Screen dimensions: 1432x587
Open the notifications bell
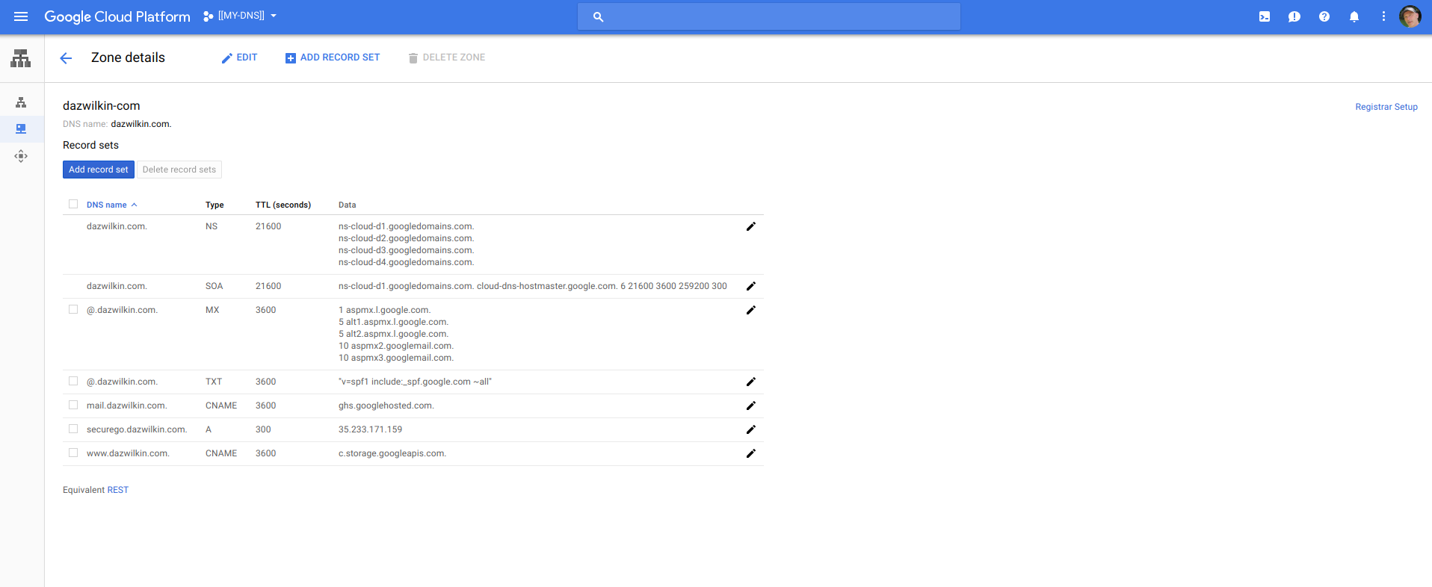(1354, 16)
